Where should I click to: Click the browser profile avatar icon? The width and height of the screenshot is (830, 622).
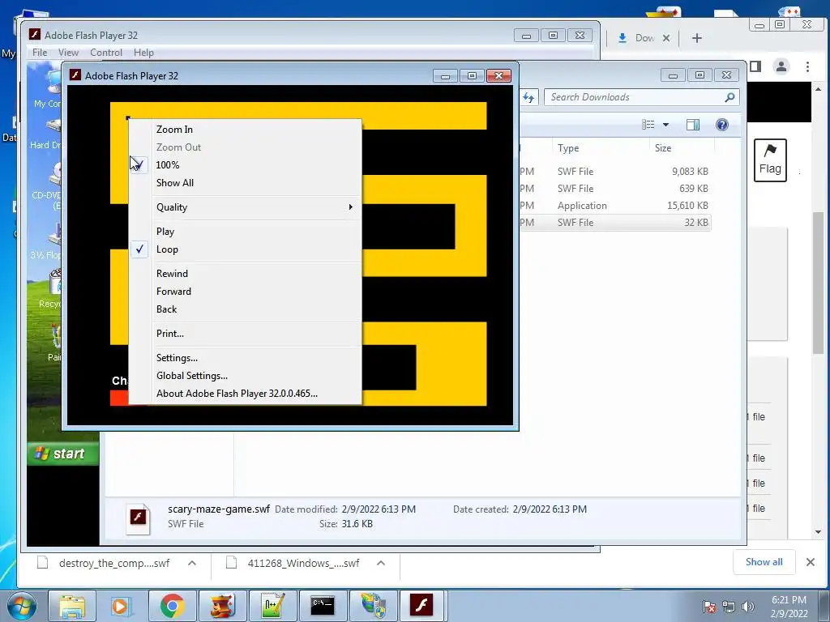click(x=781, y=66)
